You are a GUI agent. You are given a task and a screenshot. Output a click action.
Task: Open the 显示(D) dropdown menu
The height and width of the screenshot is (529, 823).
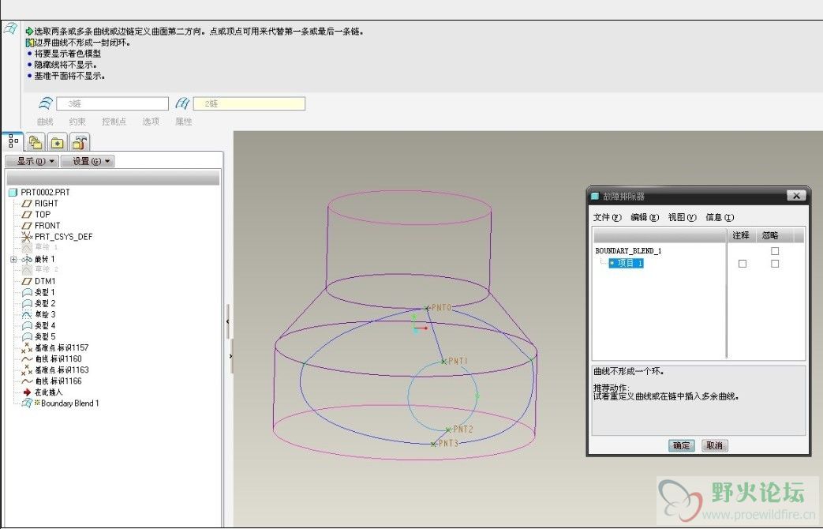click(x=32, y=161)
